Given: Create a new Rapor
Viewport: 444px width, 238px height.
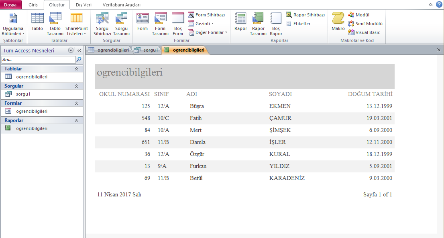Looking at the screenshot, I should click(241, 22).
